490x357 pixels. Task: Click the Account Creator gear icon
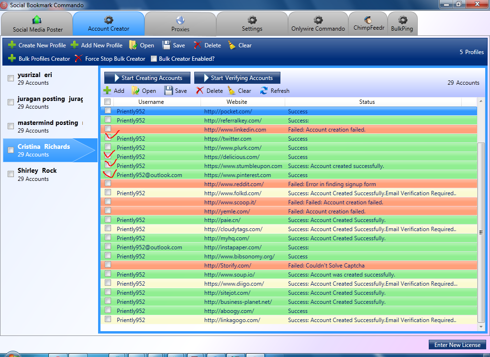tap(109, 20)
